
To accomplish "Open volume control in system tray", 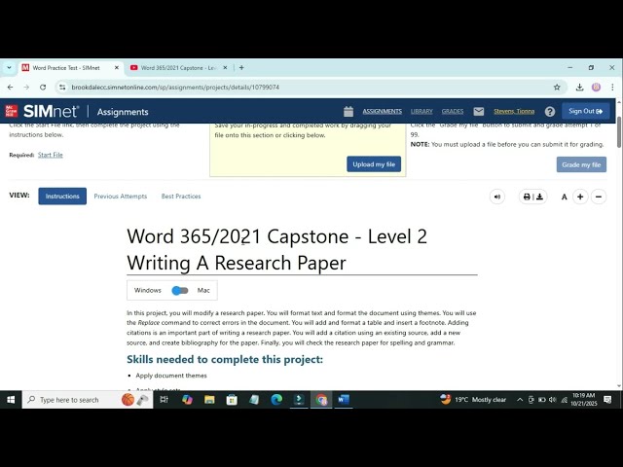I will (x=552, y=400).
